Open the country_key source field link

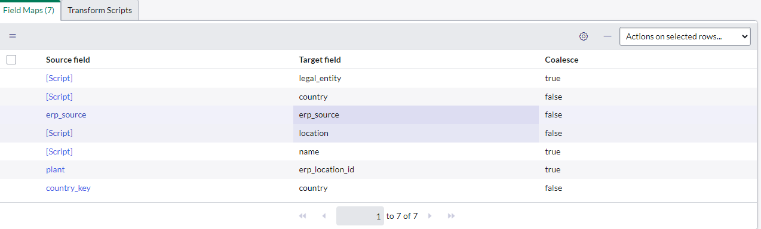click(x=68, y=188)
